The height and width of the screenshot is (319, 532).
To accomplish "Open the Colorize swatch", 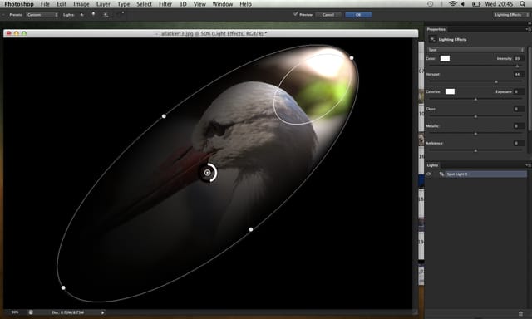I will 450,91.
